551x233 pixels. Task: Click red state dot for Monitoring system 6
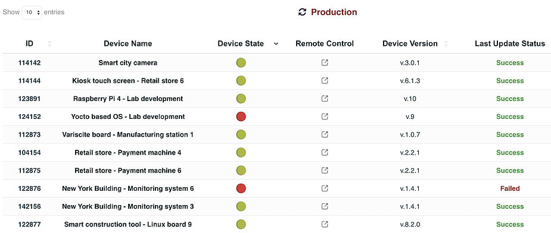coord(241,188)
